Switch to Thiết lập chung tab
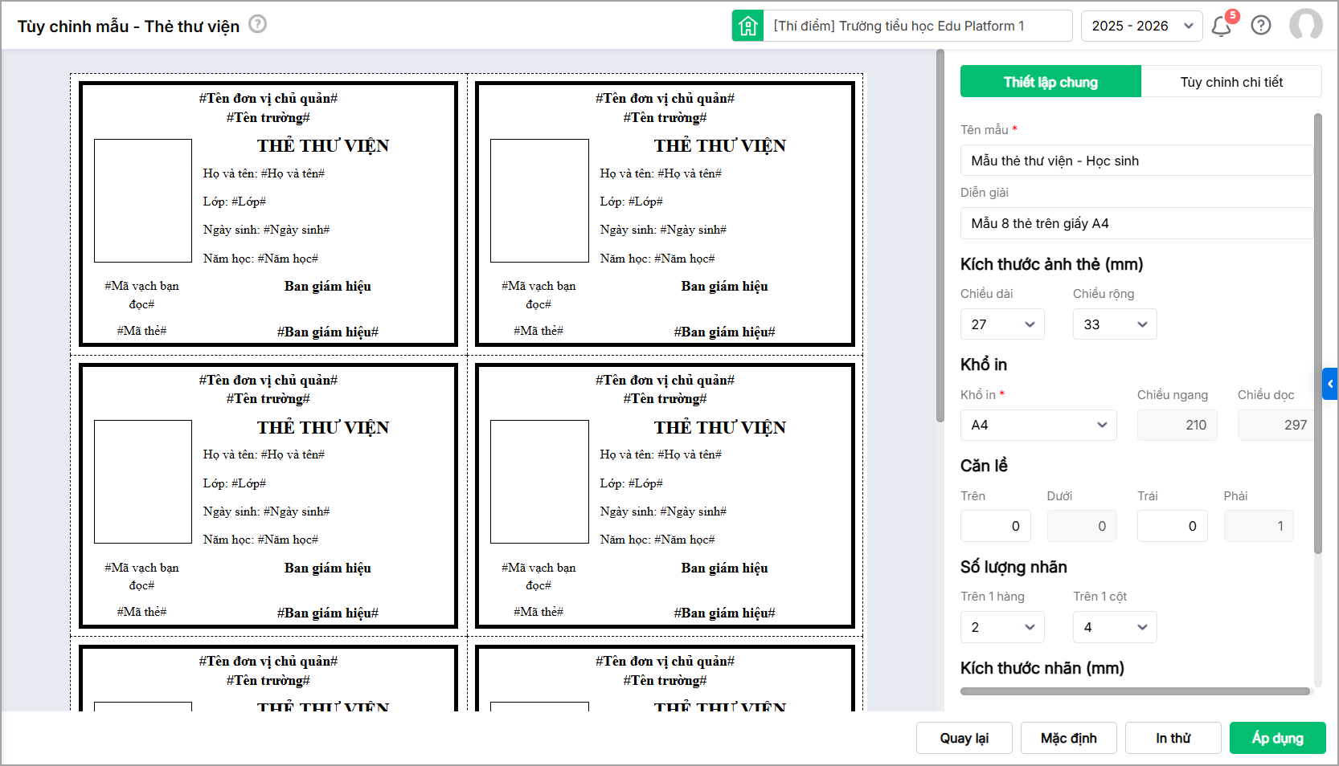 1050,82
